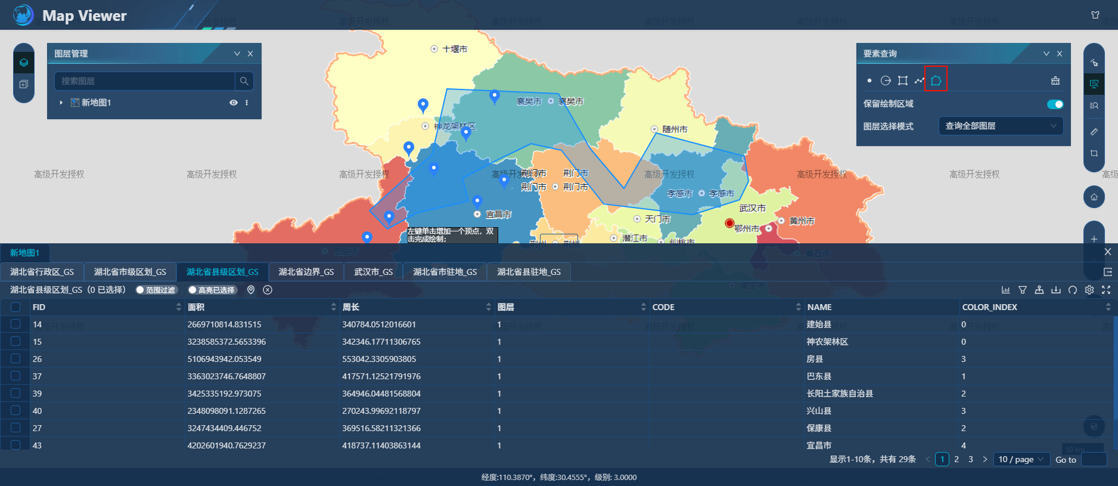This screenshot has height=486, width=1118.
Task: Click the clear drawing broom icon
Action: [x=1055, y=81]
